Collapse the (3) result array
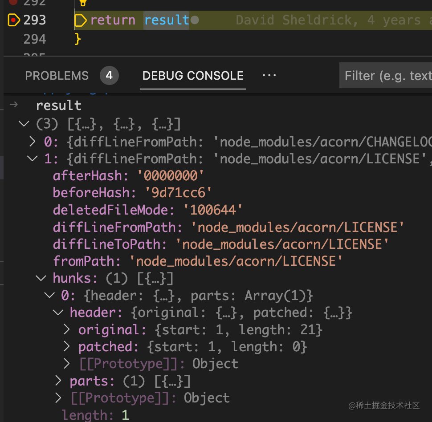Screen dimensions: 432x422 pos(24,124)
